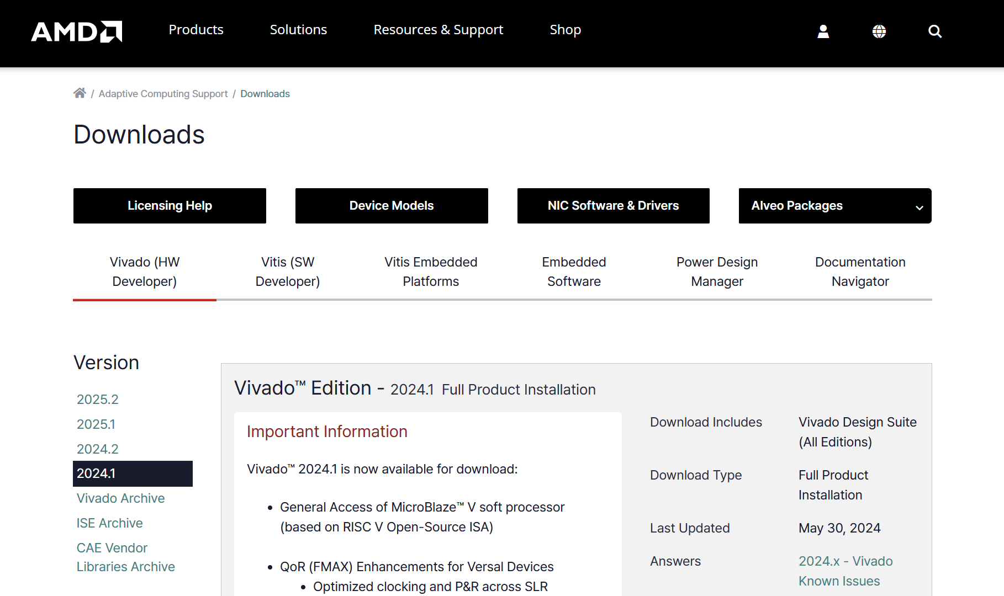The width and height of the screenshot is (1004, 596).
Task: Click the 'Download Includes' label
Action: [x=706, y=422]
